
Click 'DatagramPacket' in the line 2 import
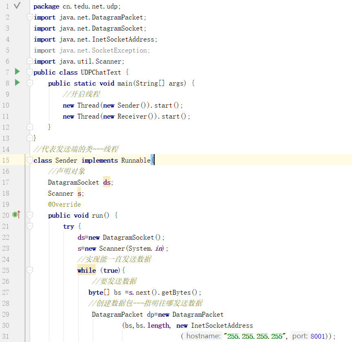tap(118, 17)
